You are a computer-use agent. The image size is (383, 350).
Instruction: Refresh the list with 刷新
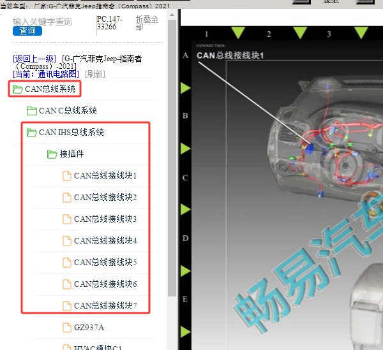coord(95,74)
